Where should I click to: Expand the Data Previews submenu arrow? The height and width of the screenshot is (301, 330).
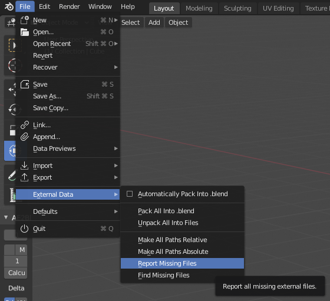point(115,148)
